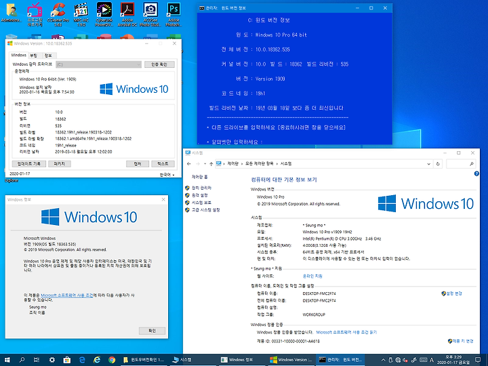The image size is (488, 366).
Task: Show hidden tray icons chevron
Action: click(x=383, y=360)
